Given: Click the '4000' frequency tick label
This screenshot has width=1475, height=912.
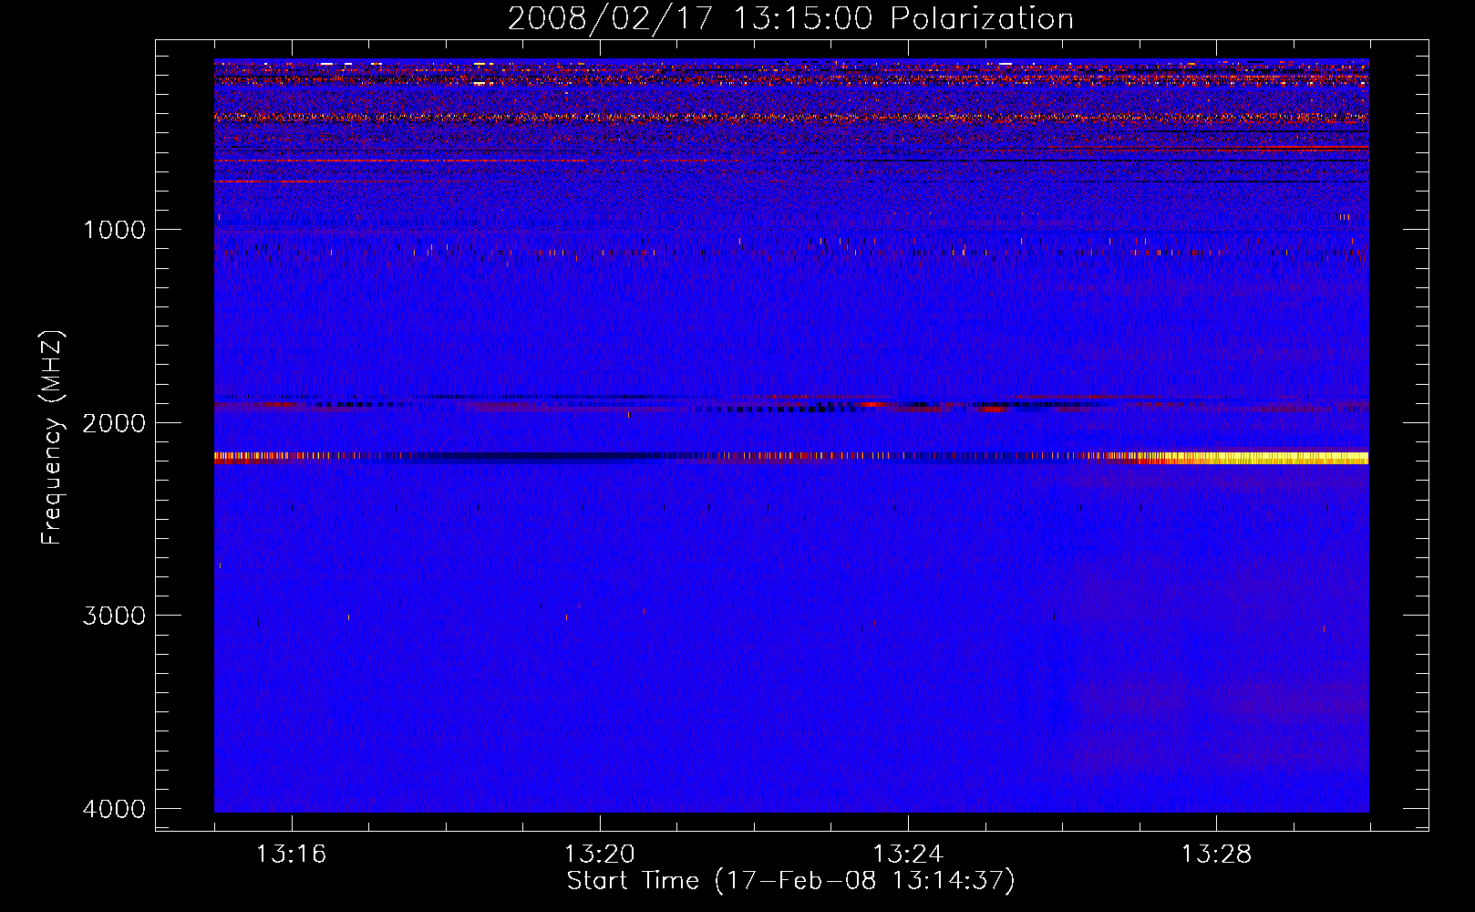Looking at the screenshot, I should coord(114,809).
